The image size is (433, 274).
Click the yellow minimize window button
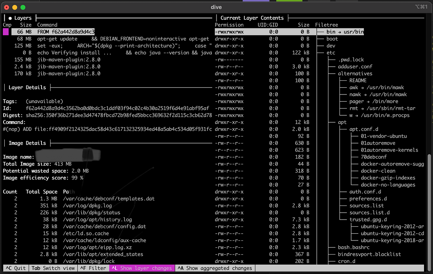pos(14,7)
